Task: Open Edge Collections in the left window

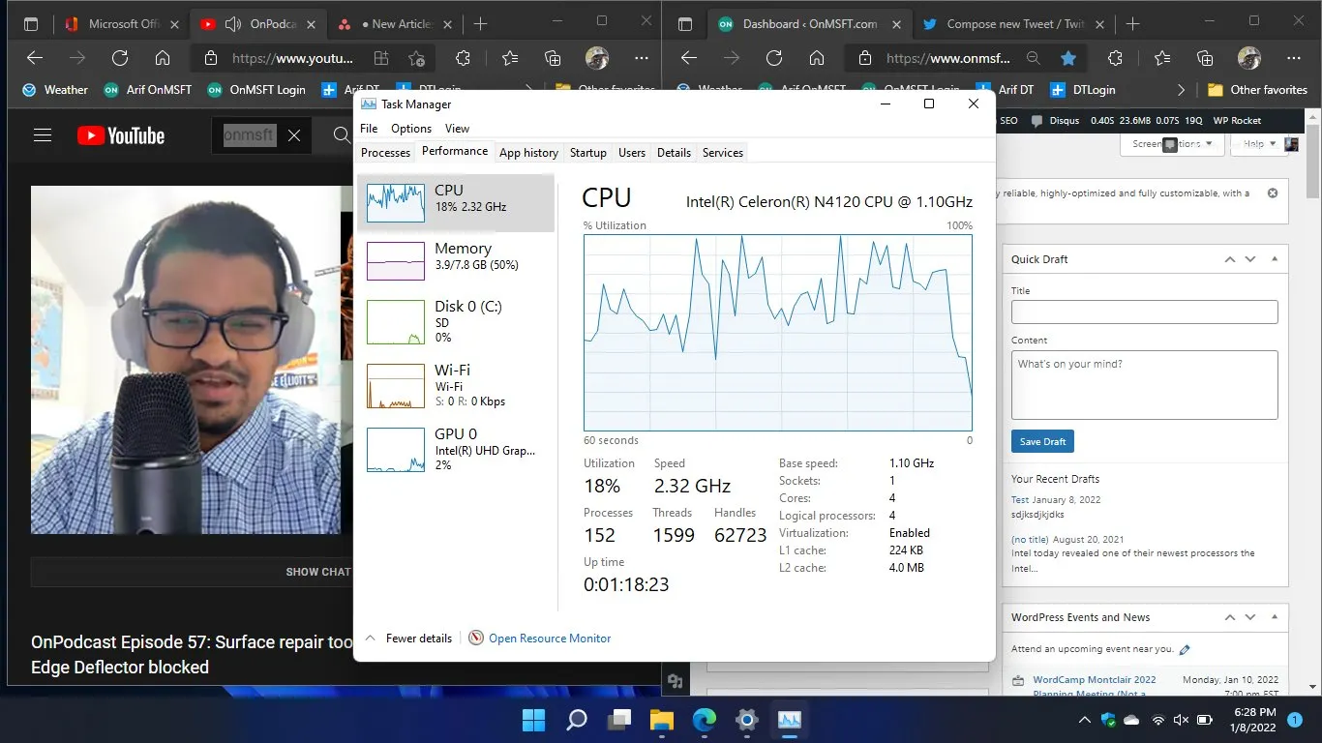Action: [553, 58]
